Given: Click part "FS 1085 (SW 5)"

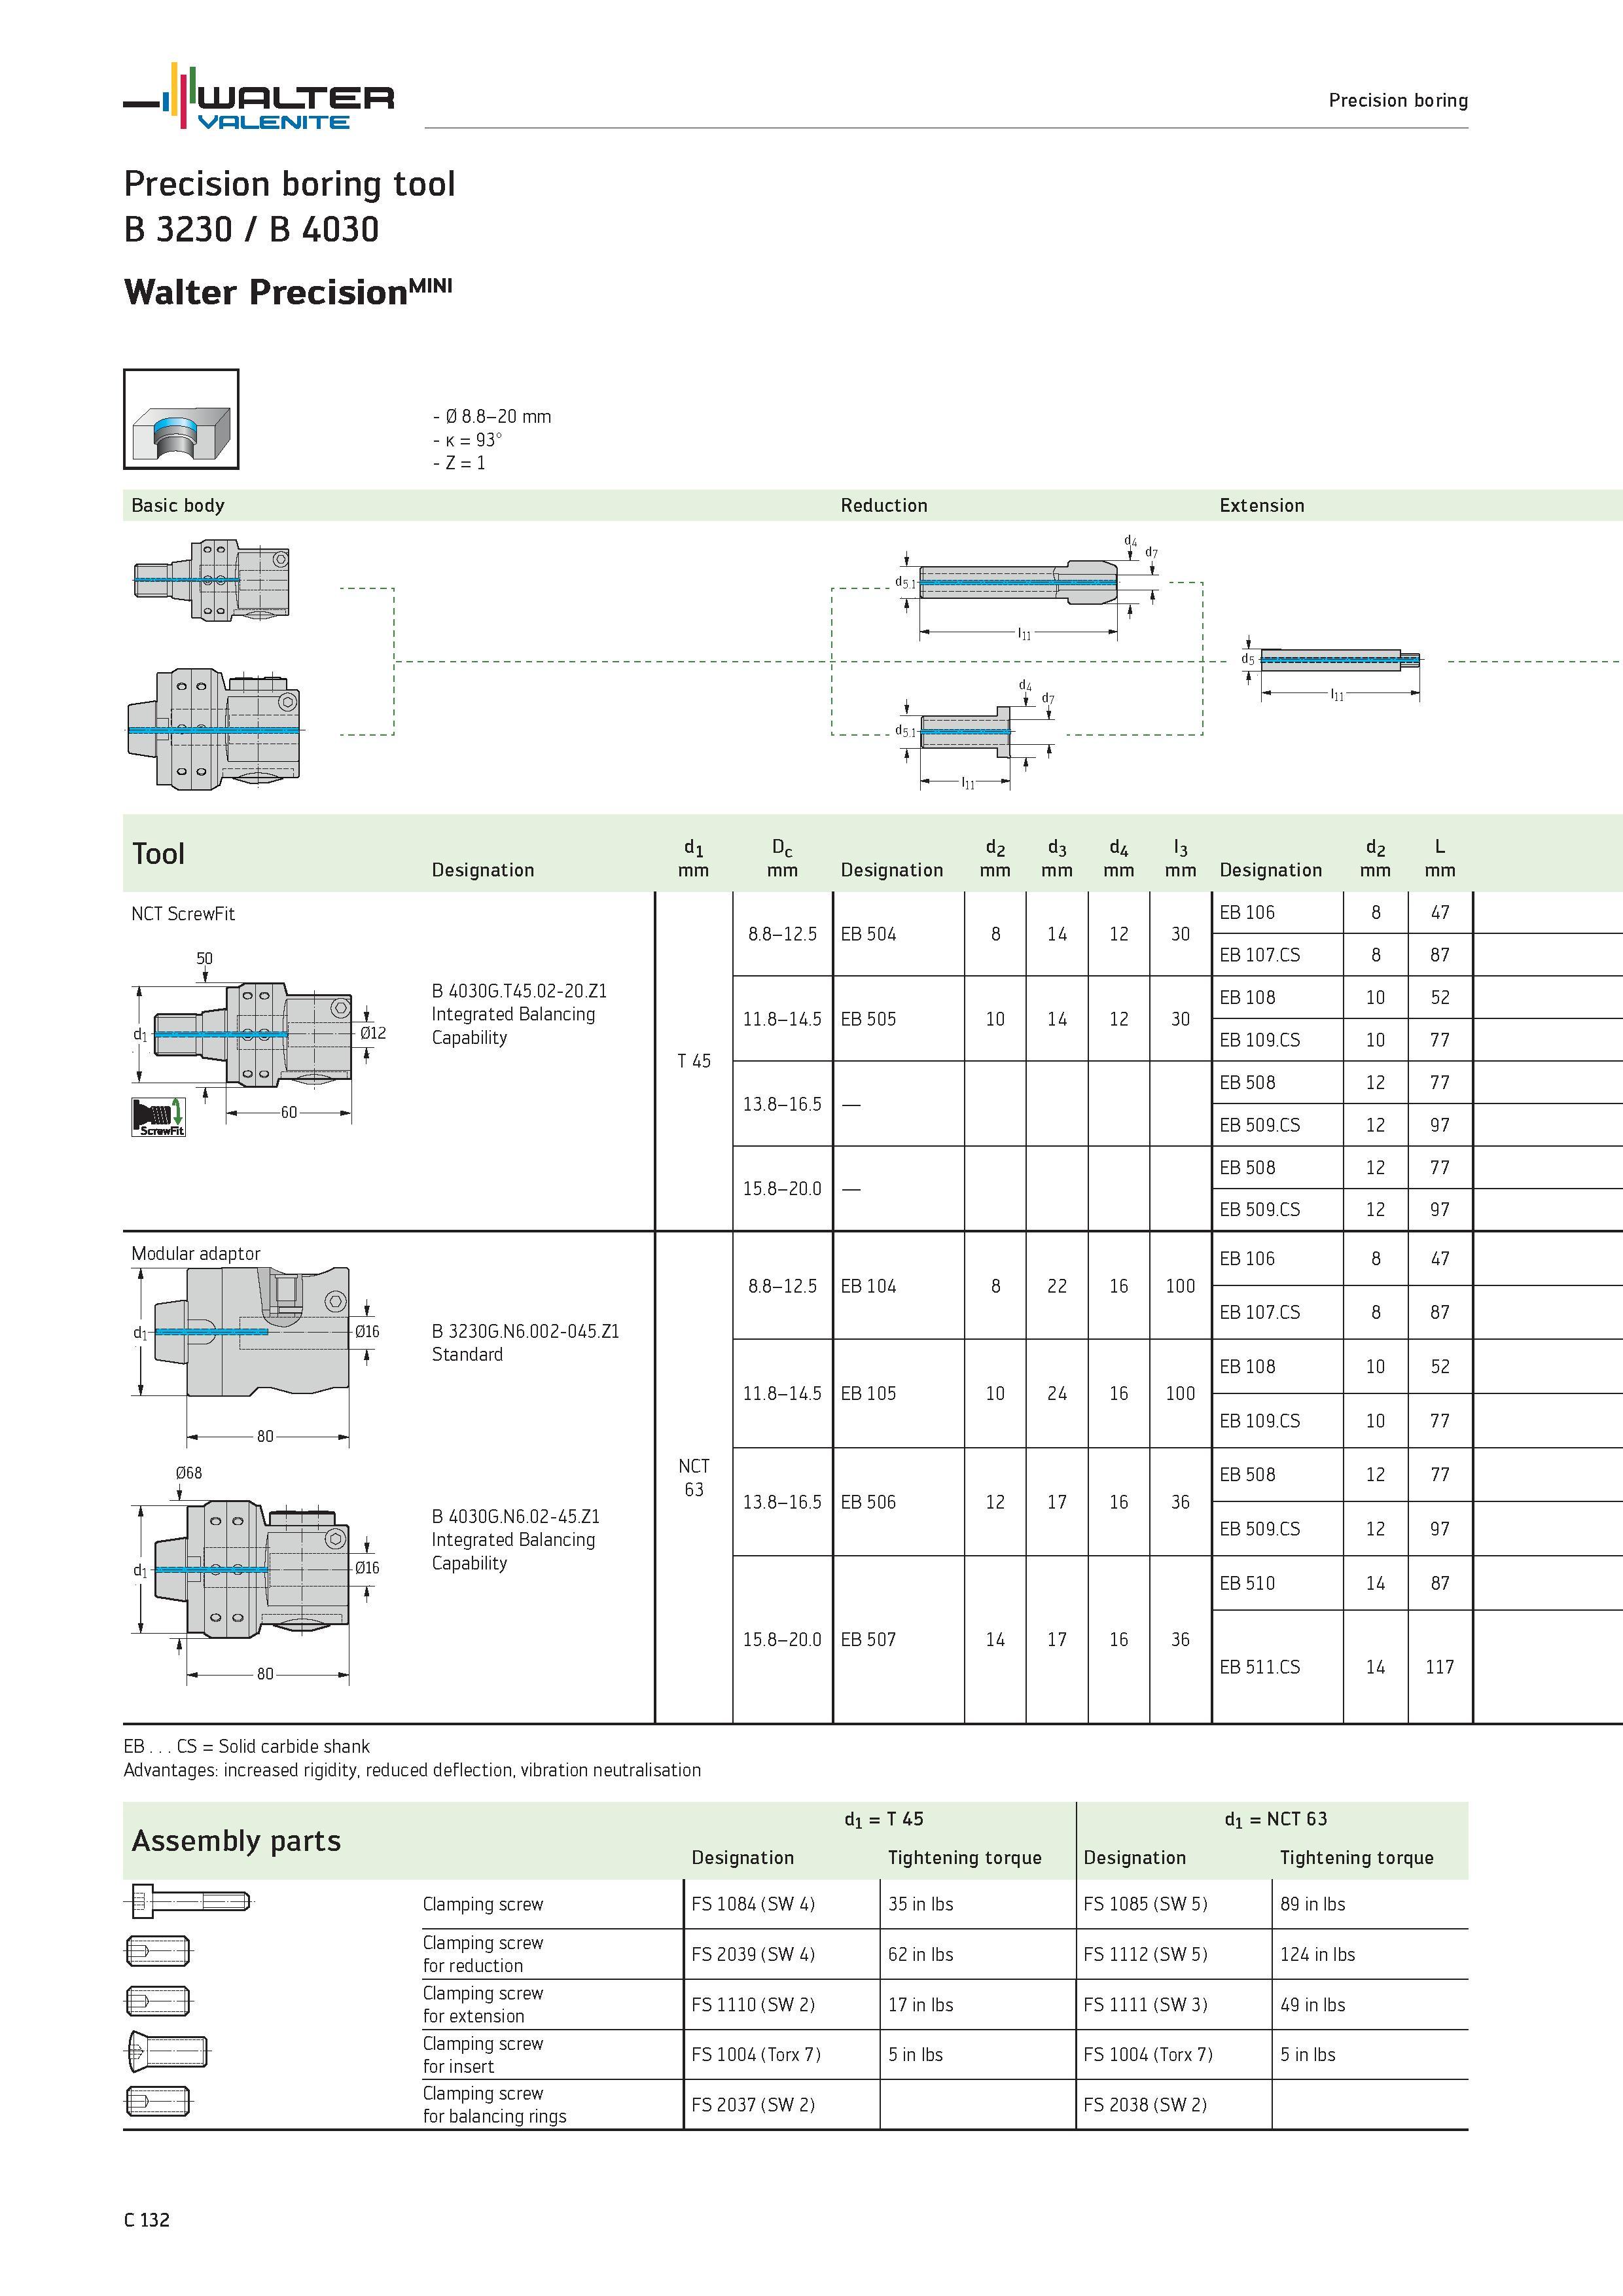Looking at the screenshot, I should [1145, 1904].
